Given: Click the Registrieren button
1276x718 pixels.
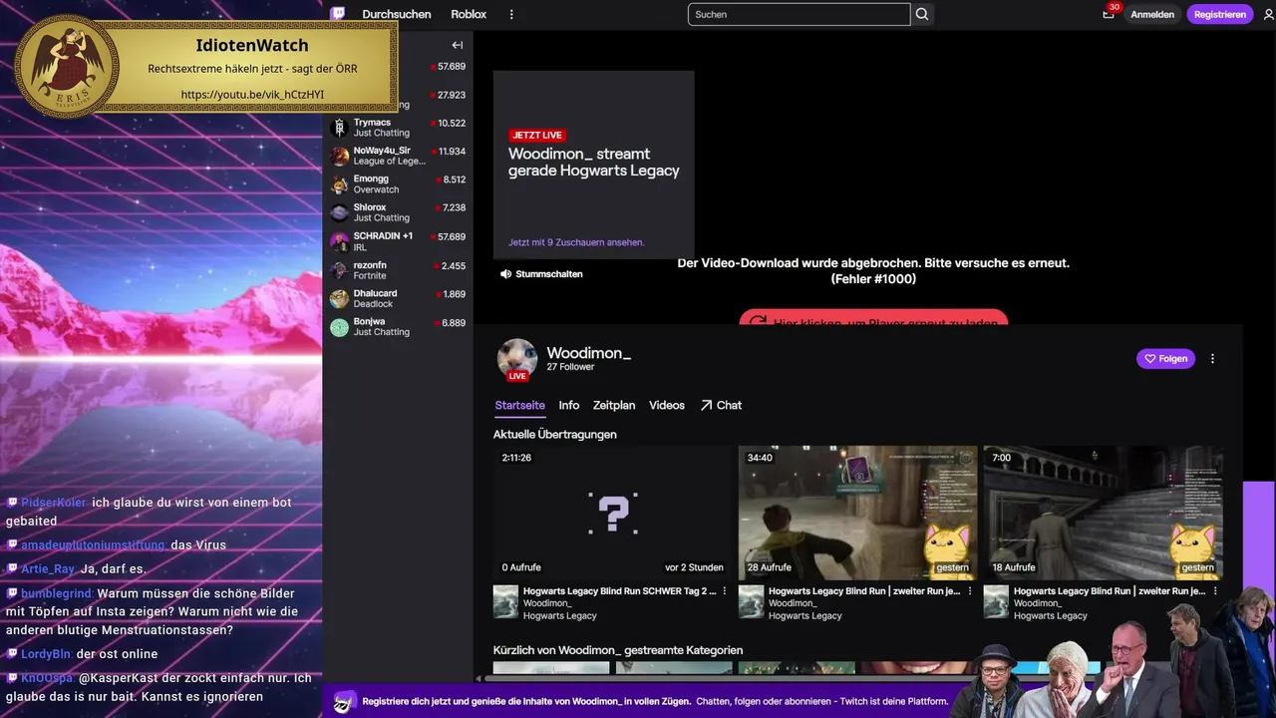Looking at the screenshot, I should click(1220, 14).
